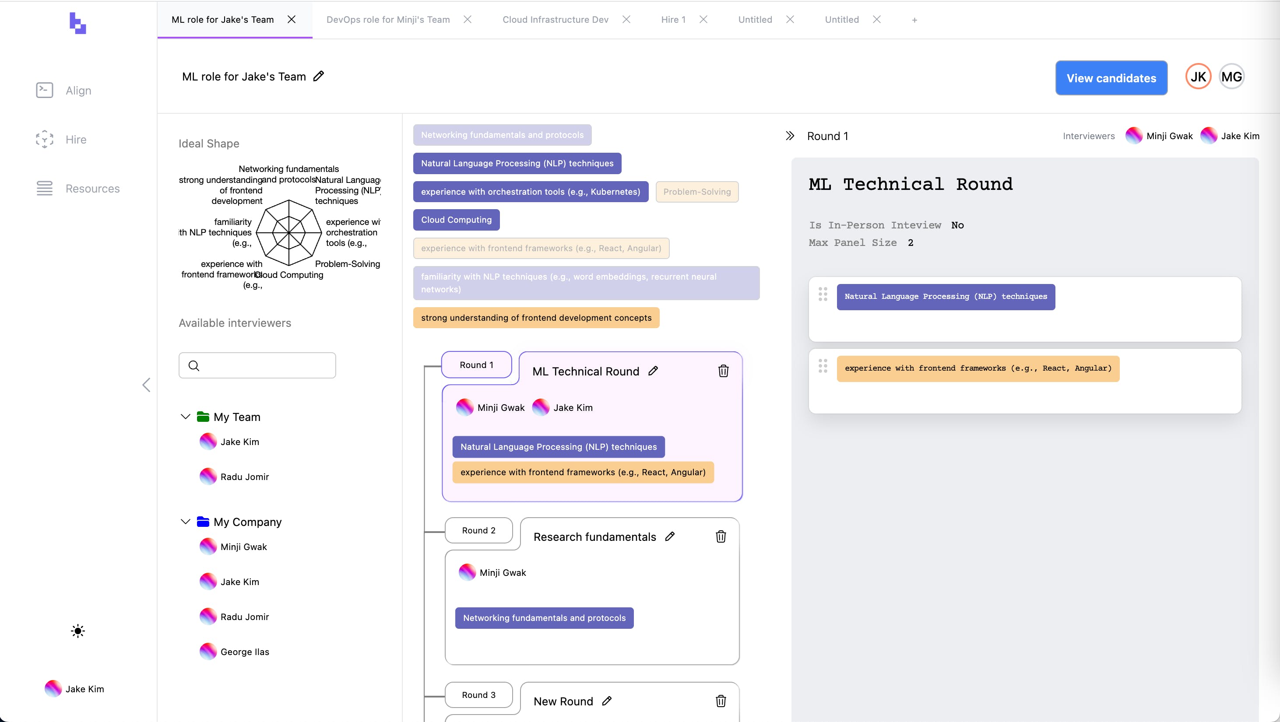This screenshot has width=1280, height=722.
Task: Click the View candidates button
Action: (x=1111, y=77)
